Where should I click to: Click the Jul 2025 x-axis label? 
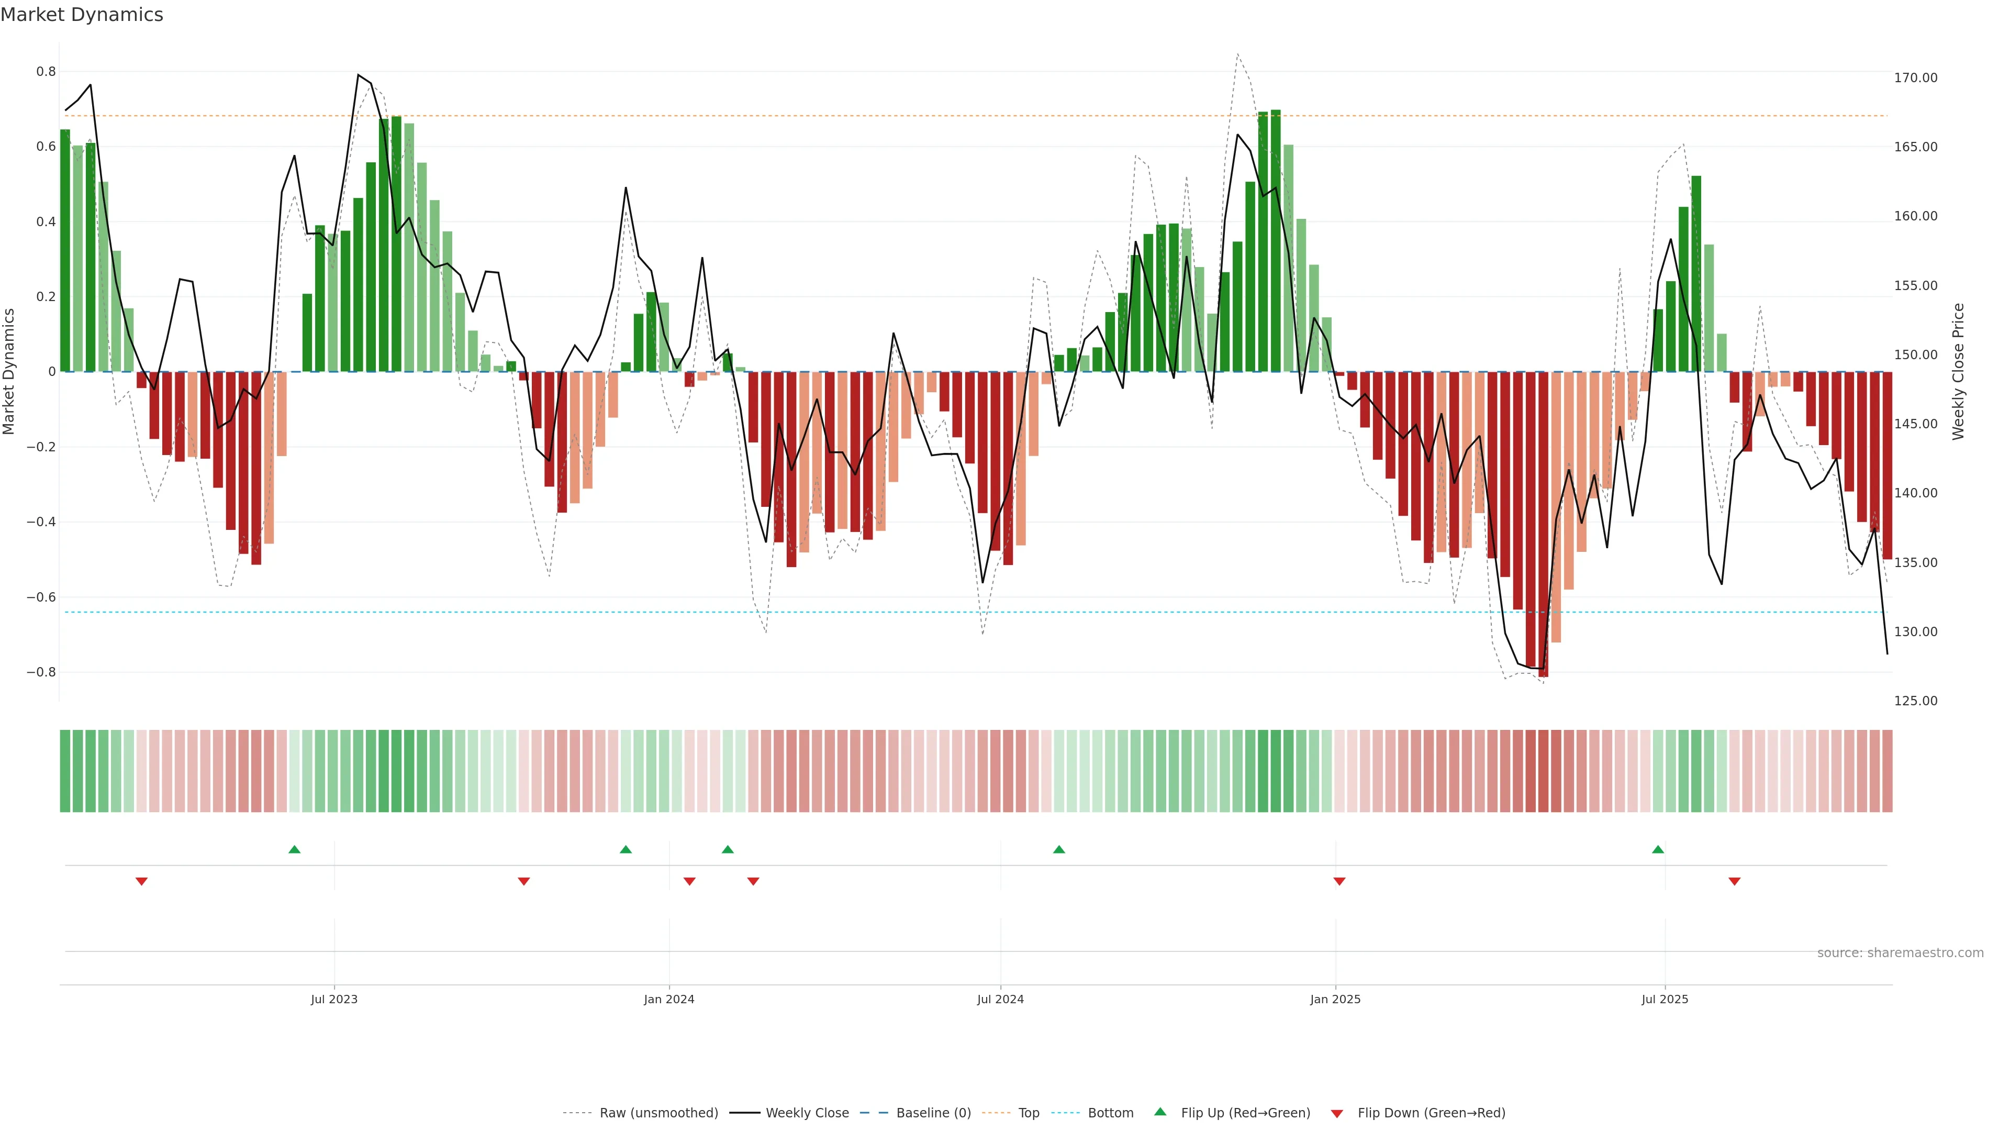point(1665,999)
